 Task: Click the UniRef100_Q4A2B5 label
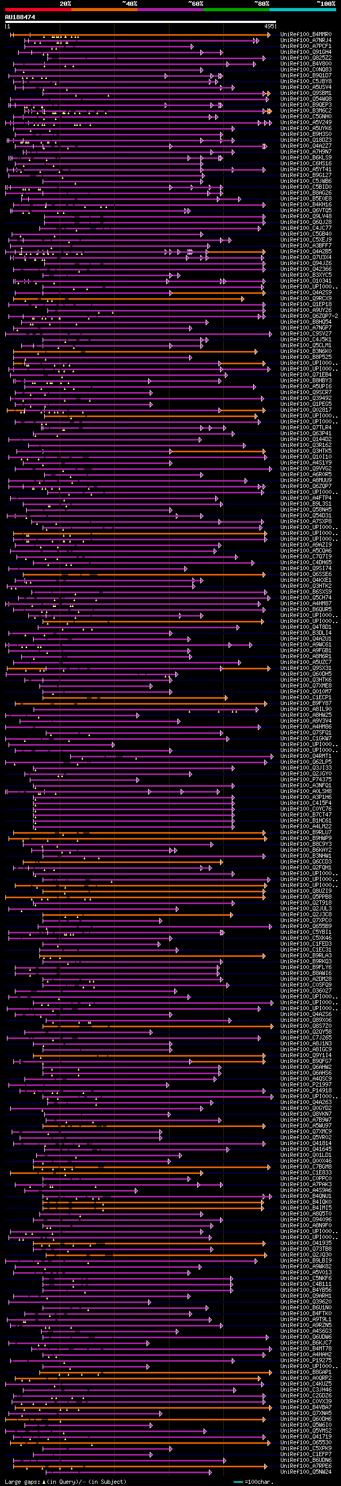(306, 252)
